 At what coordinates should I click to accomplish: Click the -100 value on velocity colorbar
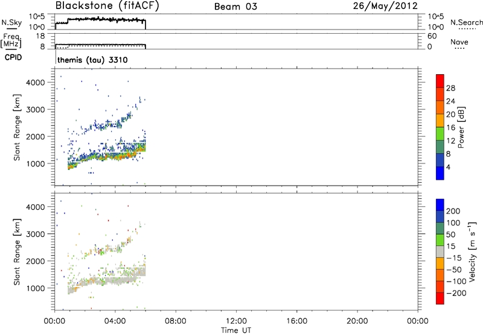456,282
